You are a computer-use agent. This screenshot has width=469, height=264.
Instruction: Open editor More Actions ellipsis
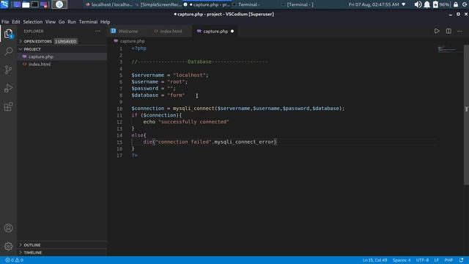point(459,31)
